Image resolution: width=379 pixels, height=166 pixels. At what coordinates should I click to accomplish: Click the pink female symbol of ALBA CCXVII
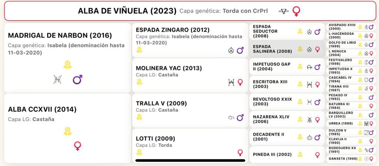(x=78, y=146)
